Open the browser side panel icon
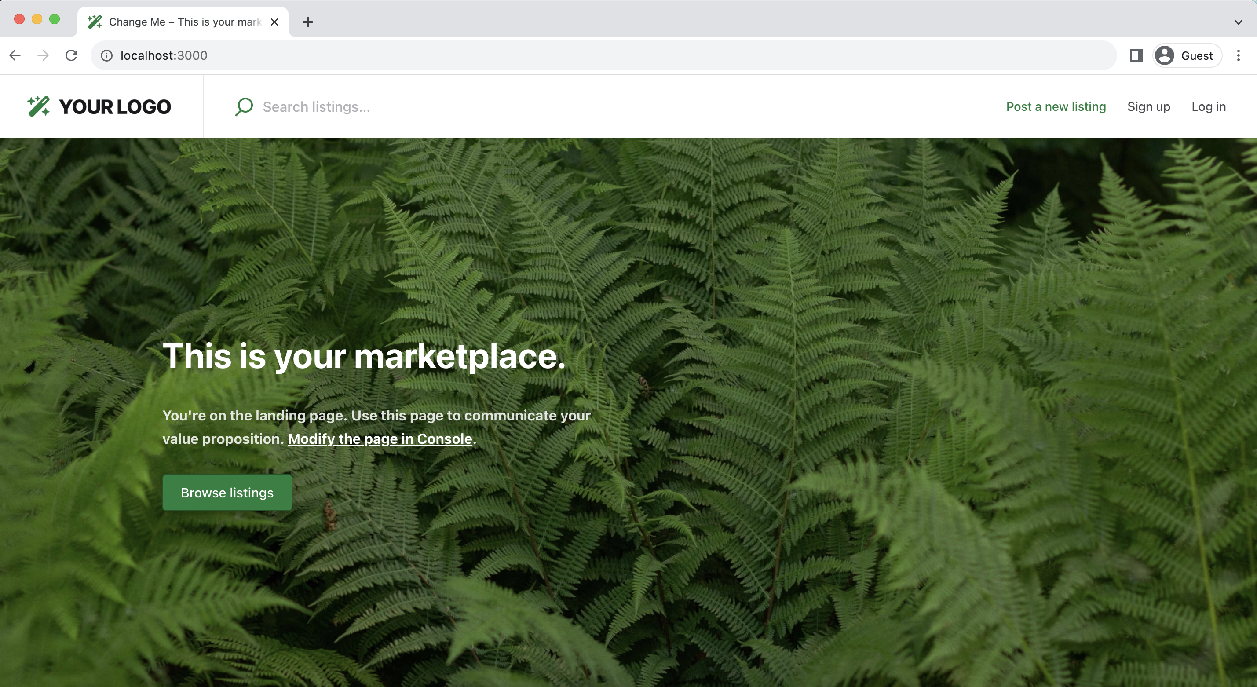 click(1136, 55)
